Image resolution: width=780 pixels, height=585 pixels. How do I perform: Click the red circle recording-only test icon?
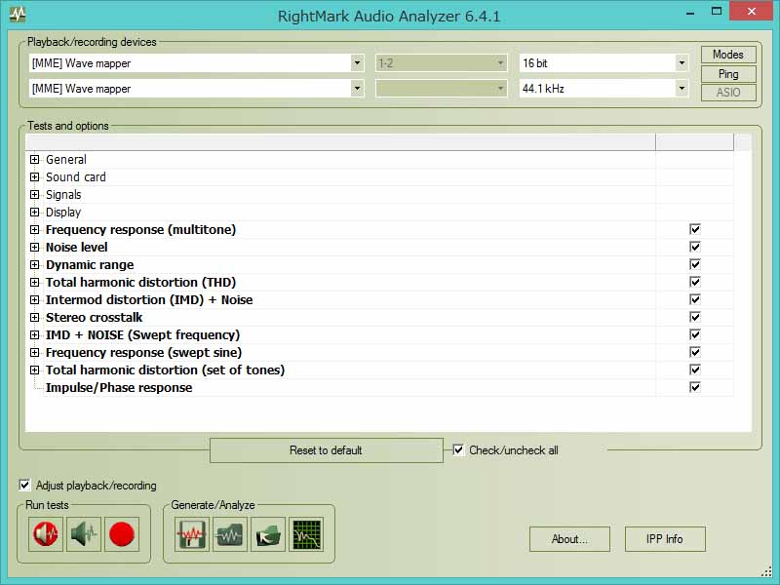coord(122,534)
